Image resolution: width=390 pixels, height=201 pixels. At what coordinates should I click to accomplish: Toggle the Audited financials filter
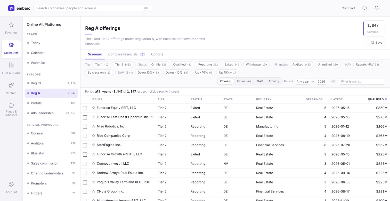tap(302, 65)
